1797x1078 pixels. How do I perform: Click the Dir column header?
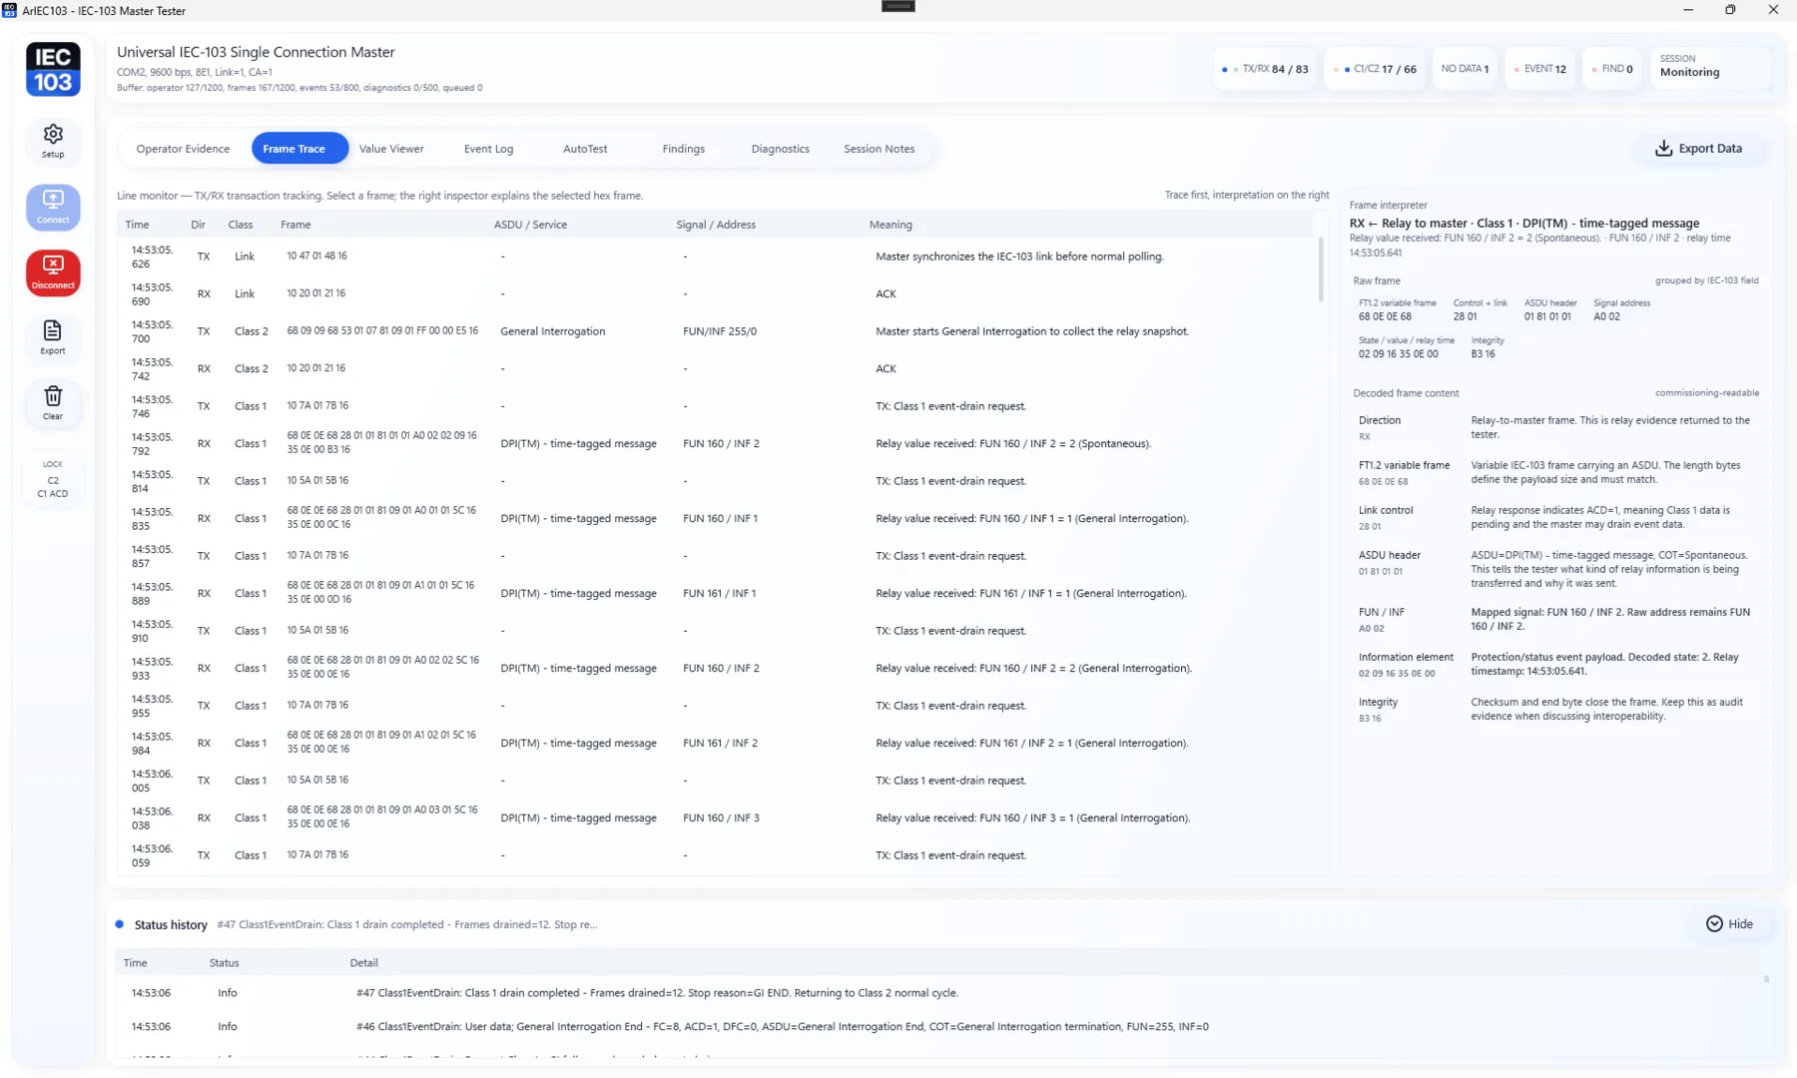point(198,225)
